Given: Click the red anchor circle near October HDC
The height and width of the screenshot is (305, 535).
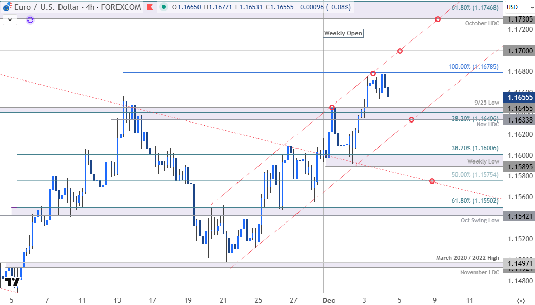Looking at the screenshot, I should (x=438, y=19).
